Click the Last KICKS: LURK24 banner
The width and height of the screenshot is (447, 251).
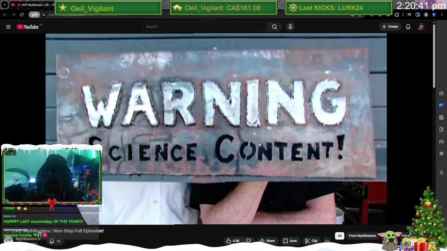(x=338, y=8)
